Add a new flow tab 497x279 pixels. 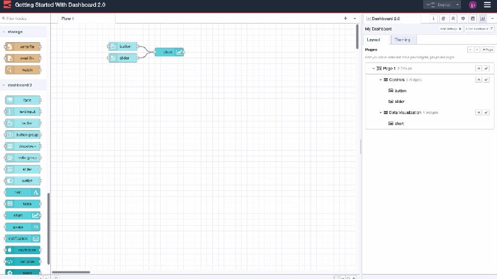point(345,19)
